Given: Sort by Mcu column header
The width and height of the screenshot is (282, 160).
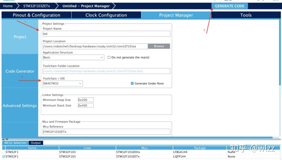Looking at the screenshot, I should (x=144, y=148).
